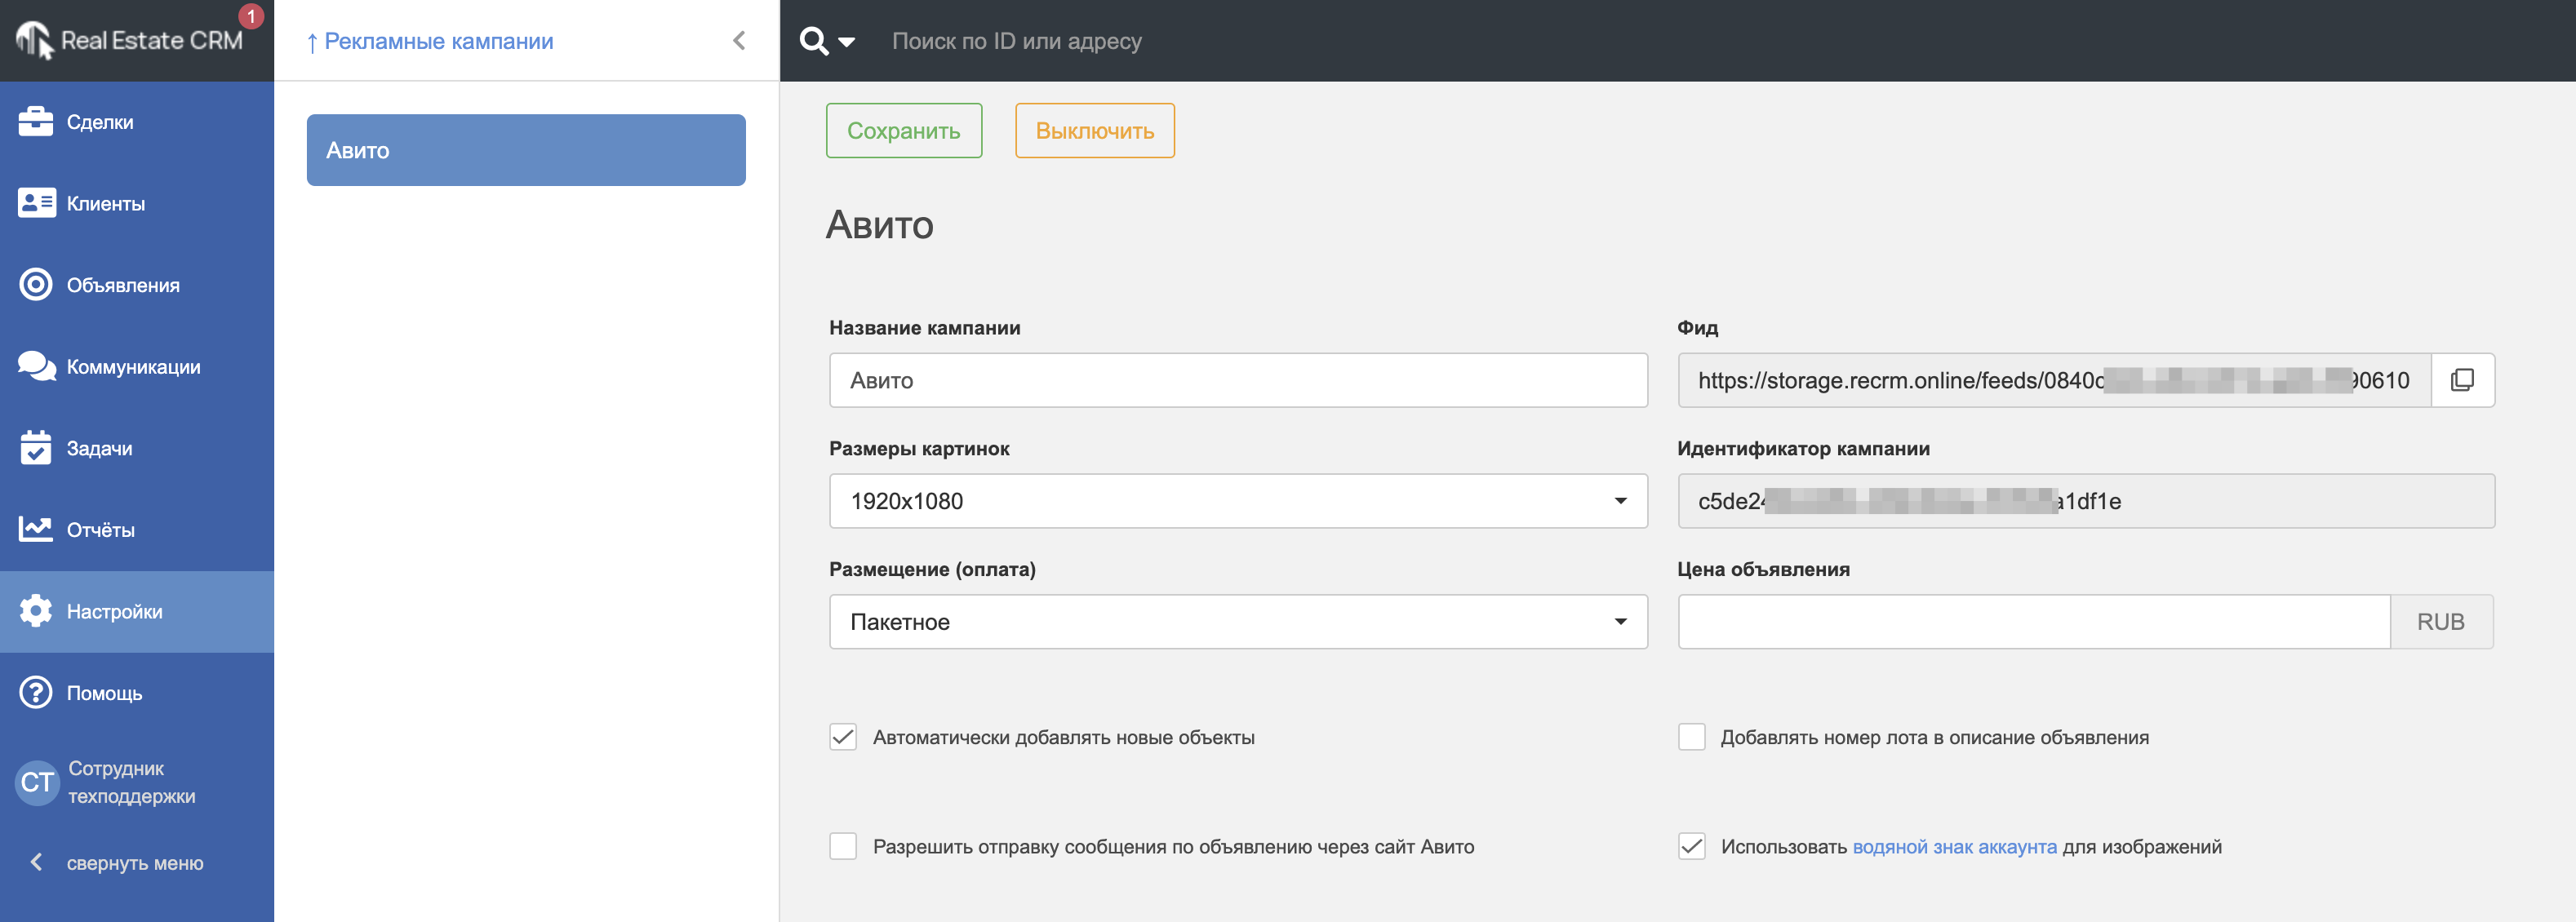Select the Авито campaign in the list

(526, 150)
